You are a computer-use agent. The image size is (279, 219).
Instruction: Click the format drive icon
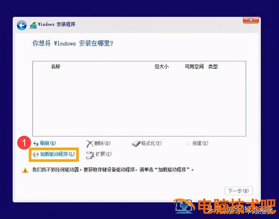coord(136,144)
